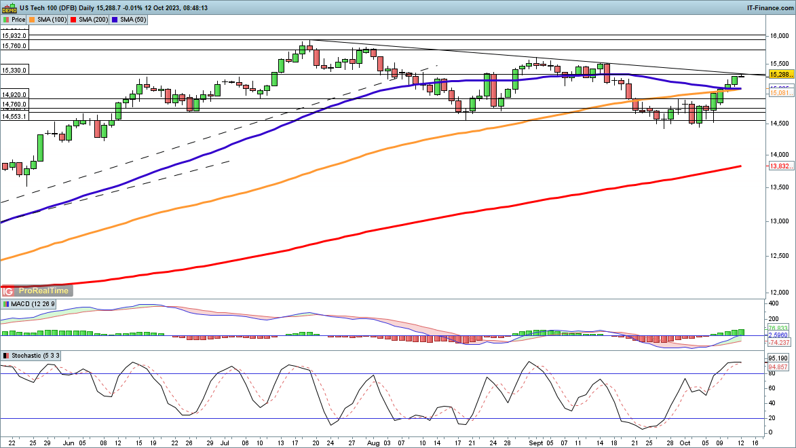Click the orange SMA (100) color swatch

click(x=32, y=20)
